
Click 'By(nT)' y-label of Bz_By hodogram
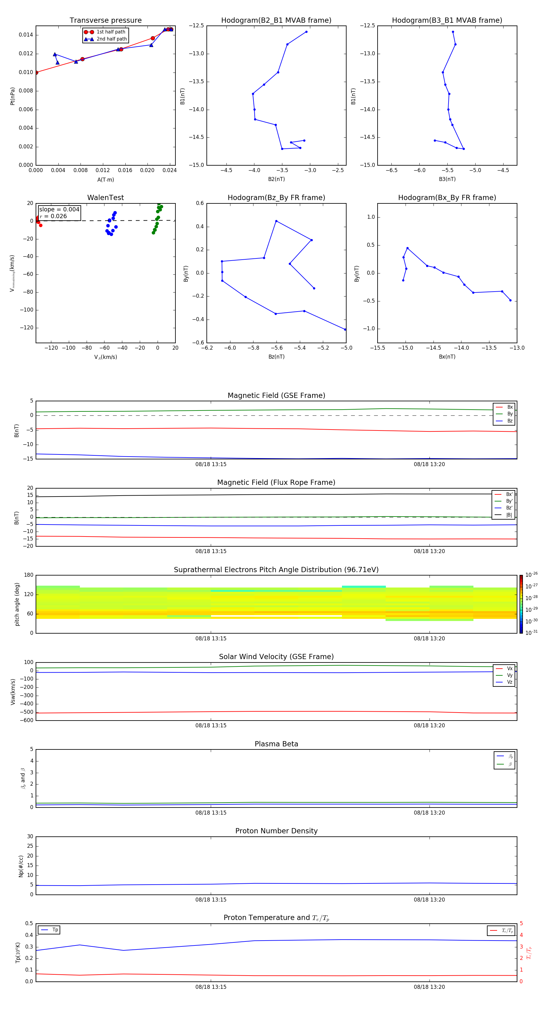coord(186,273)
